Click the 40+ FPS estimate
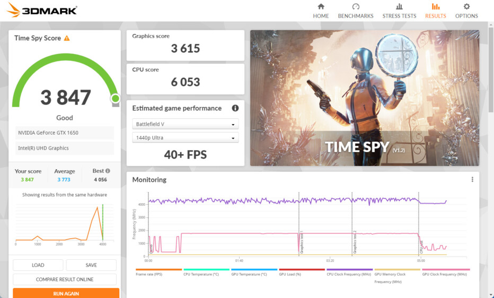The image size is (494, 298). pos(186,155)
